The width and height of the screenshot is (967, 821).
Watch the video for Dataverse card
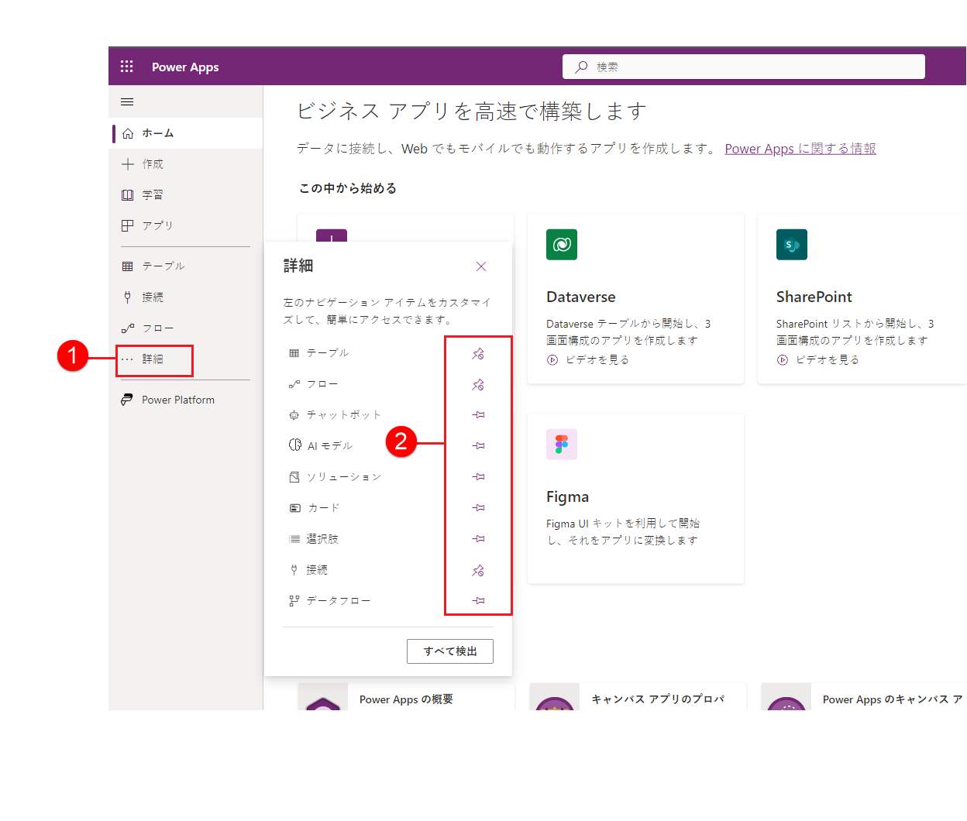click(588, 360)
